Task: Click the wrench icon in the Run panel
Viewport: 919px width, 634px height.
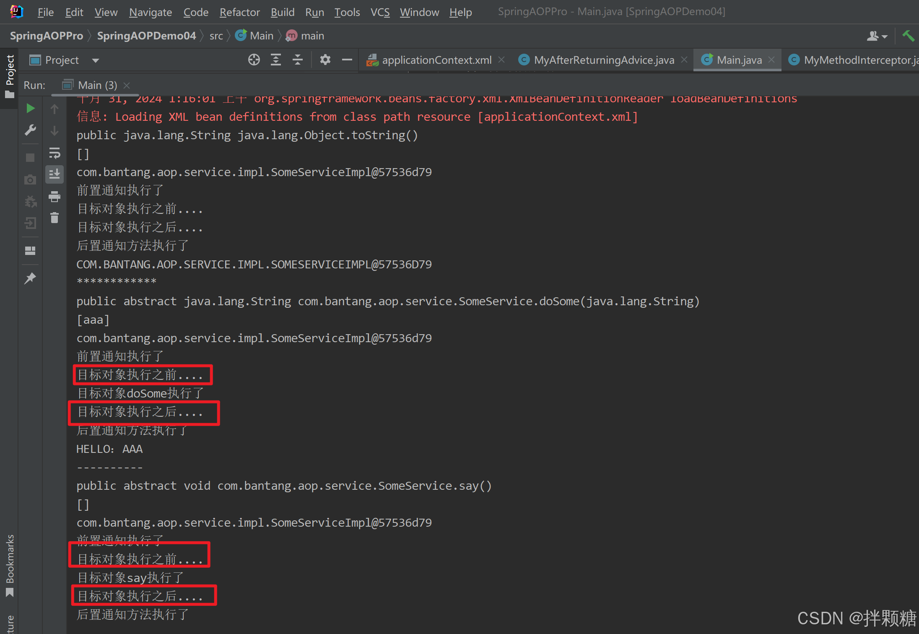Action: coord(30,130)
